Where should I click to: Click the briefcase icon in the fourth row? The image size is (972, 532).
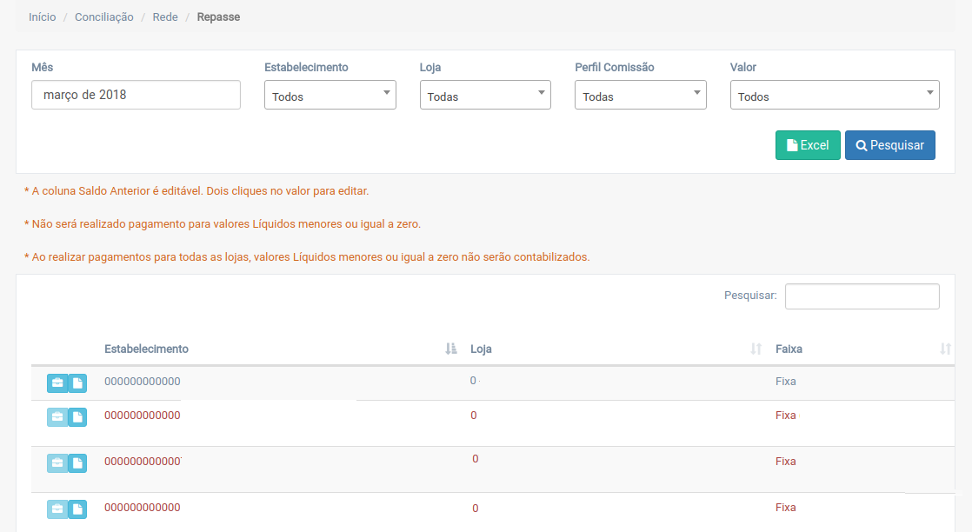57,509
